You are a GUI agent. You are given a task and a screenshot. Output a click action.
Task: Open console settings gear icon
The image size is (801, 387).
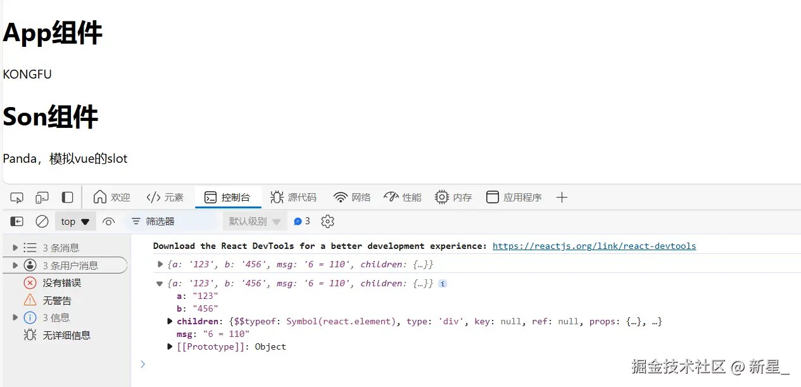327,222
